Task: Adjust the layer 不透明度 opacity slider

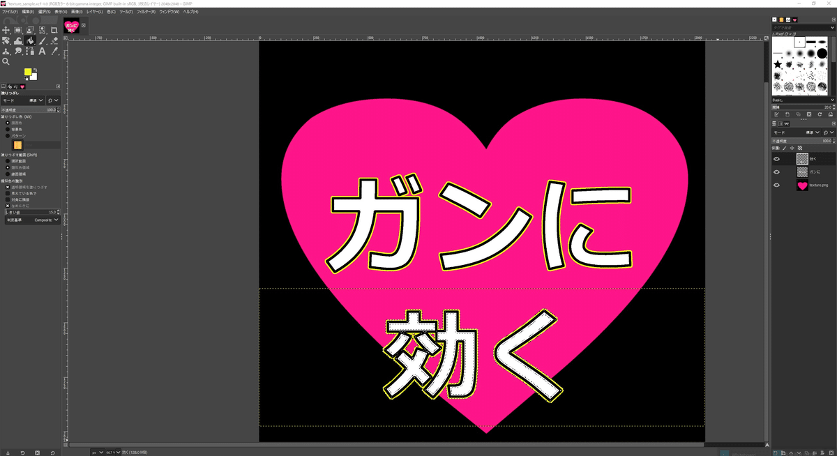Action: pyautogui.click(x=804, y=141)
